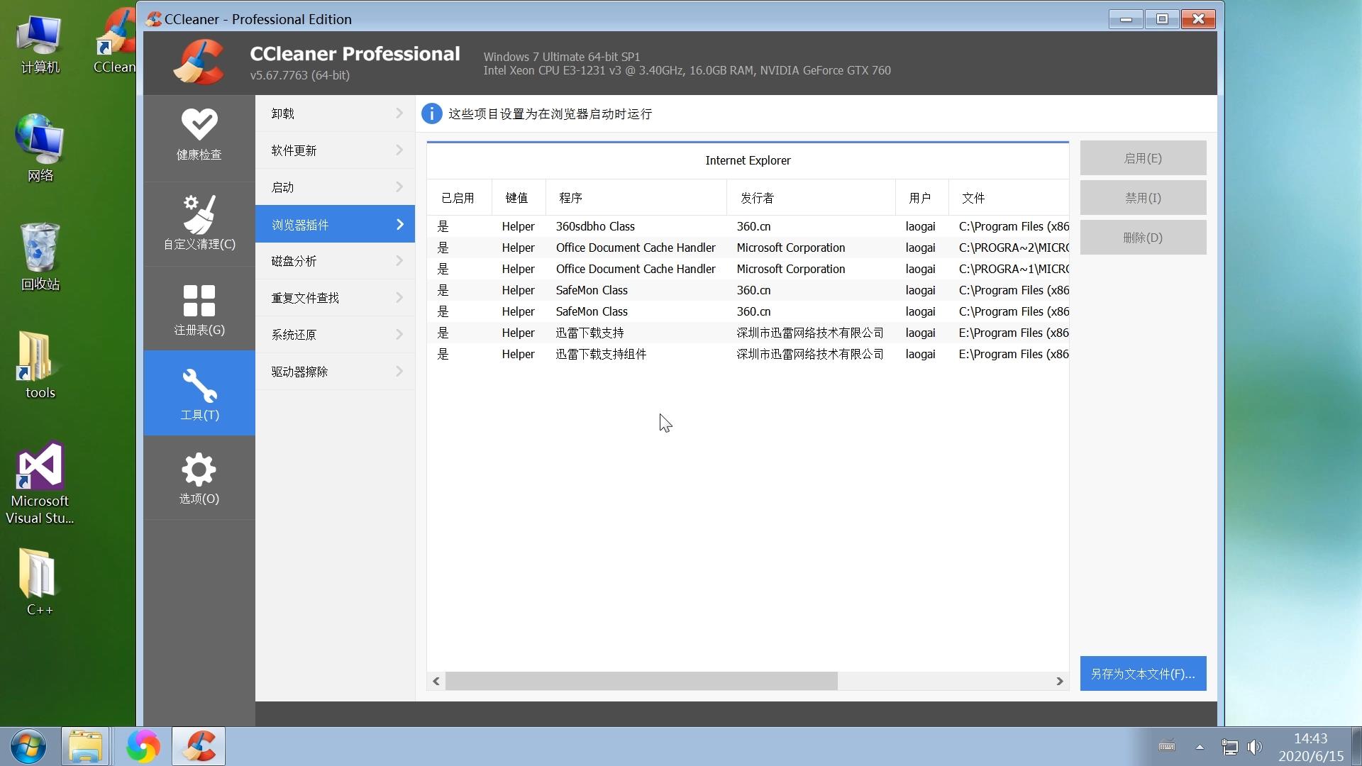
Task: Open the 系统还原 section
Action: pyautogui.click(x=335, y=335)
